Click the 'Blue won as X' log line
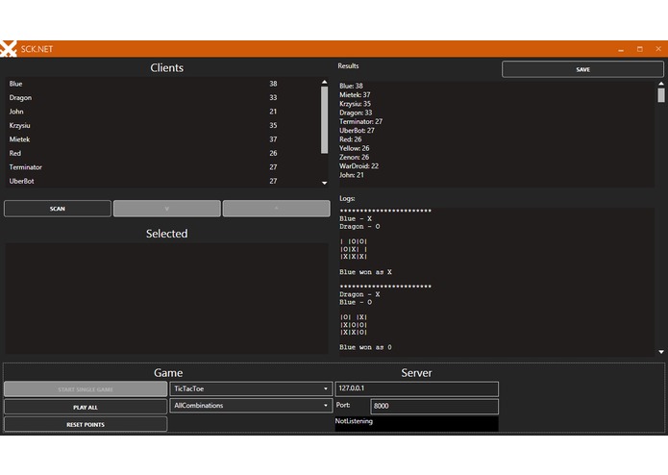668x475 pixels. 365,272
